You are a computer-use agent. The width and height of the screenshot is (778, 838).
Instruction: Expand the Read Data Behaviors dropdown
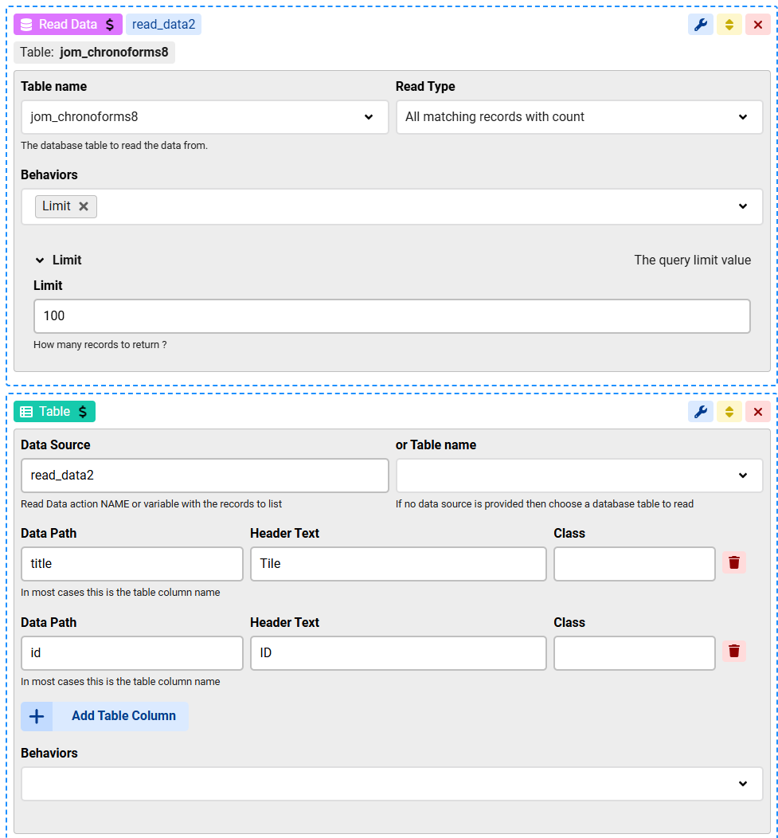(742, 206)
